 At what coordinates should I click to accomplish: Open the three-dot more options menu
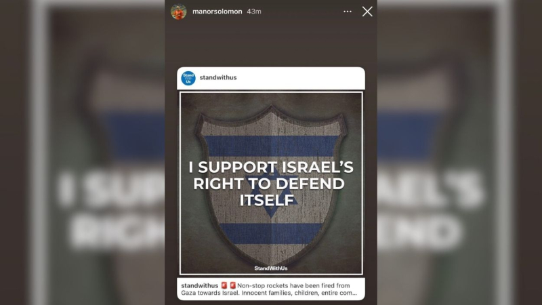(x=348, y=12)
